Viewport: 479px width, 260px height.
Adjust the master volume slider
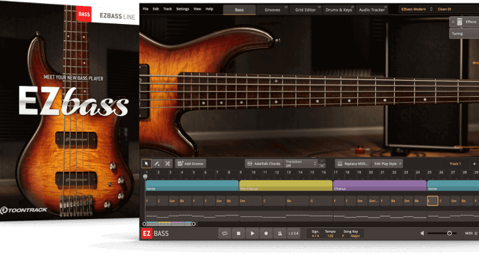pos(449,233)
